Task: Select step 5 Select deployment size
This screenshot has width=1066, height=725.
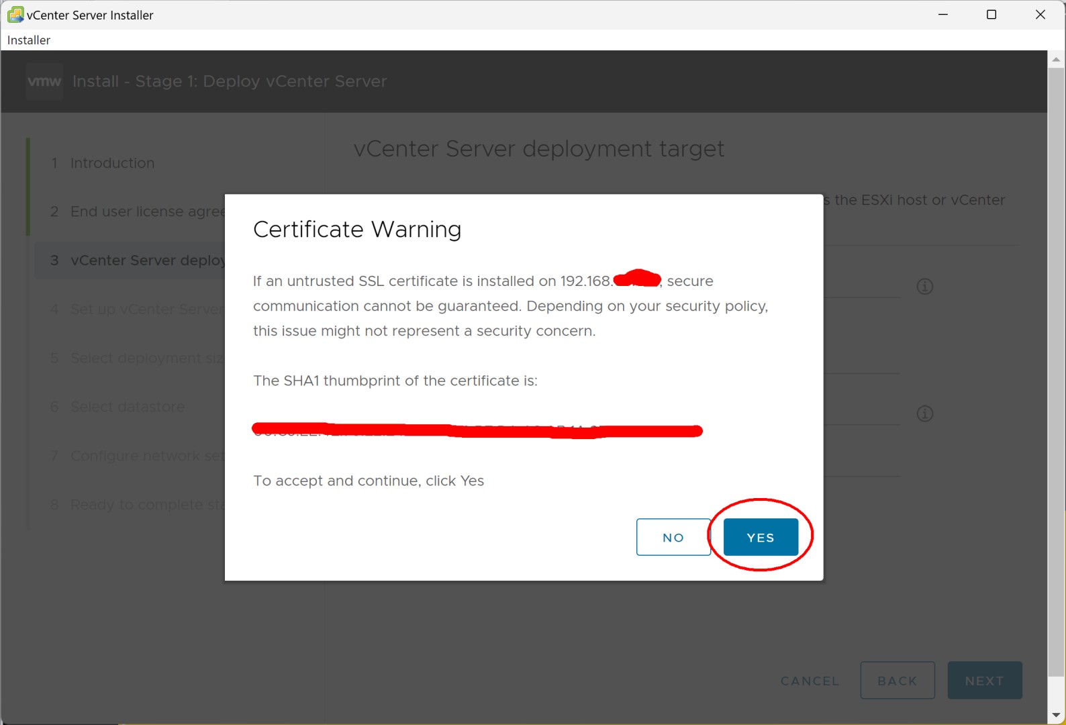Action: point(138,358)
